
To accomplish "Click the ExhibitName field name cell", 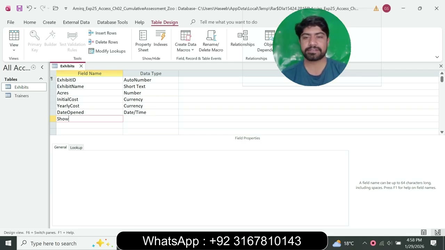I will (x=89, y=86).
